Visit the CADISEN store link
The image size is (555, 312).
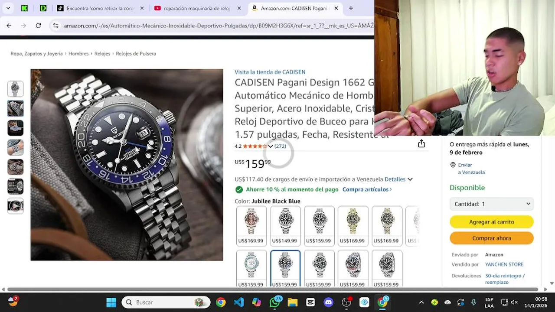(x=270, y=72)
